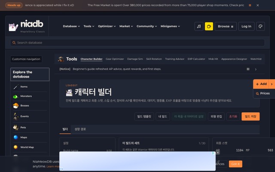Switch to the 성장 경로 tab
The width and height of the screenshot is (275, 172).
[x=80, y=129]
